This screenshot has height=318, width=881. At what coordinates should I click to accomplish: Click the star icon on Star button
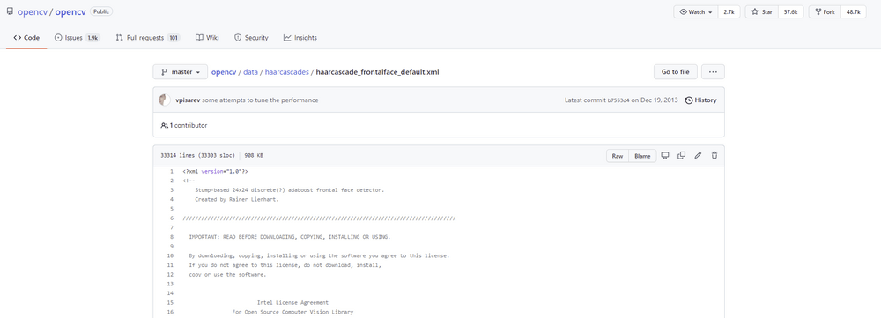click(x=755, y=11)
